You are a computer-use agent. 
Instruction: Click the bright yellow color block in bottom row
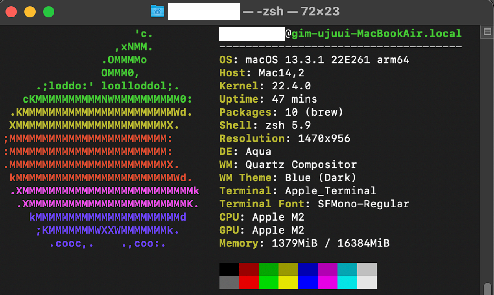pyautogui.click(x=288, y=282)
